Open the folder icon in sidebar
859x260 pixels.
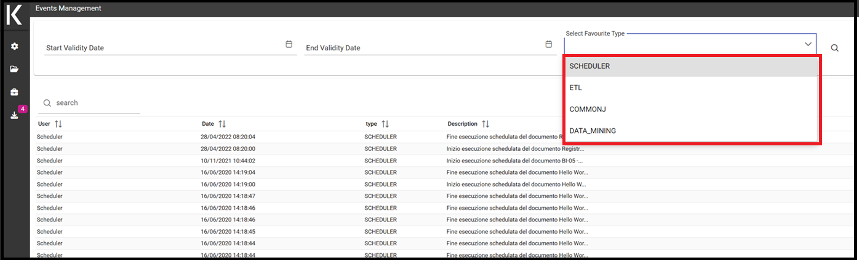coord(15,69)
